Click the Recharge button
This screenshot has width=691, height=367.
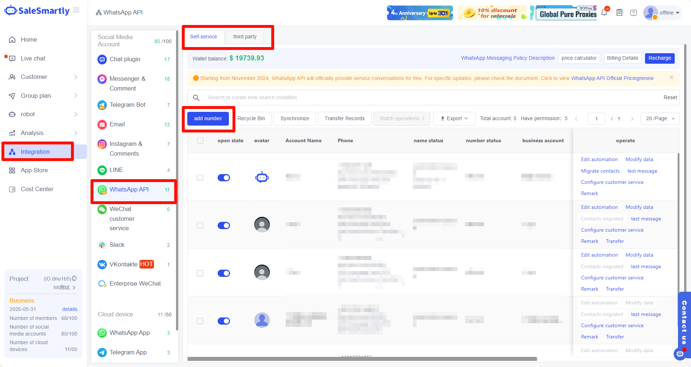[x=660, y=58]
